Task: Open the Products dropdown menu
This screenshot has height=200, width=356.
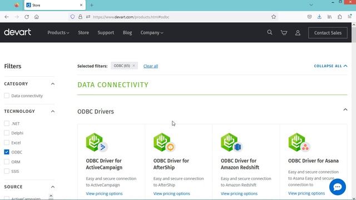Action: tap(58, 33)
